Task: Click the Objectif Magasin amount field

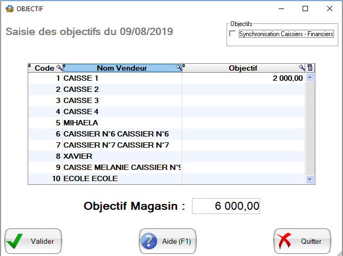Action: tap(225, 207)
